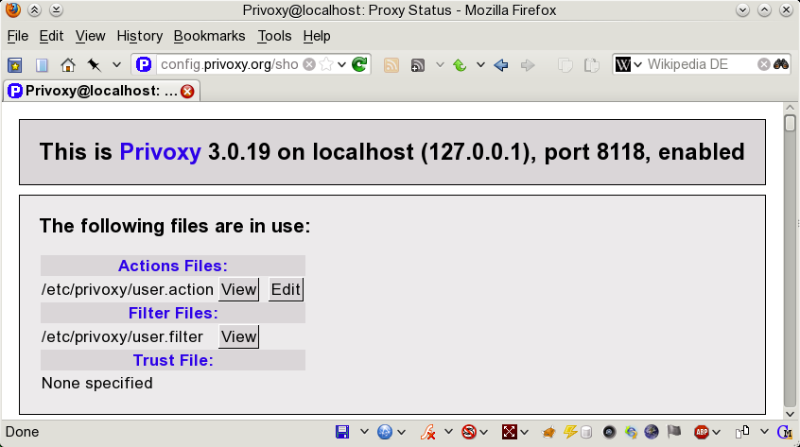Image resolution: width=800 pixels, height=447 pixels.
Task: Reload the page with the green arrow
Action: 359,64
